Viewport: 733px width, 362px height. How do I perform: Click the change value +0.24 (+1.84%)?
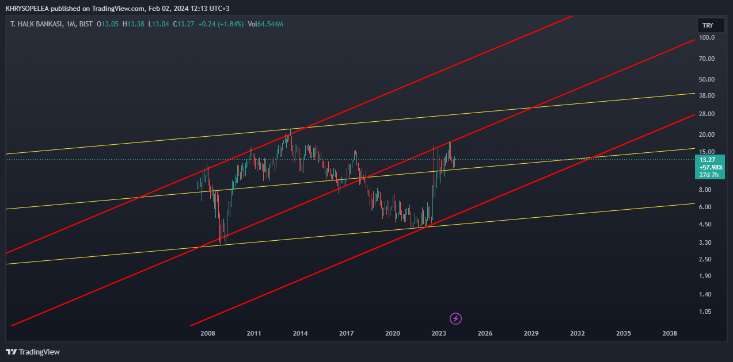(x=221, y=24)
